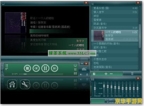Open the equalizer panel from player icons

click(75, 73)
